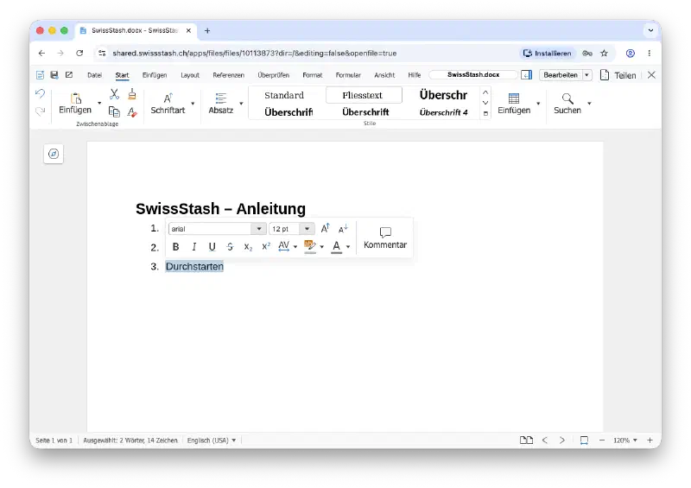Zoom in with the plus button
This screenshot has width=691, height=488.
point(650,440)
